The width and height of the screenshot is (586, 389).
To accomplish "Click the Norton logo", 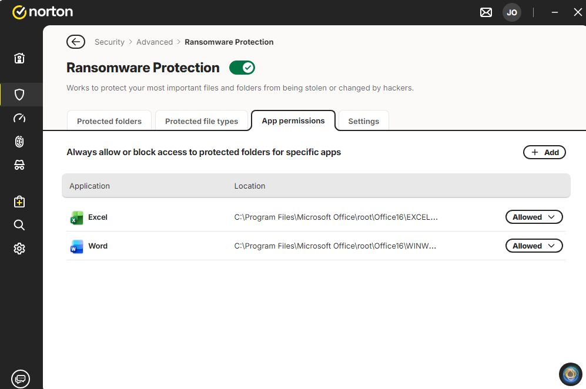I will tap(42, 12).
